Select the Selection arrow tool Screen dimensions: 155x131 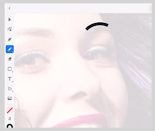pos(10,20)
